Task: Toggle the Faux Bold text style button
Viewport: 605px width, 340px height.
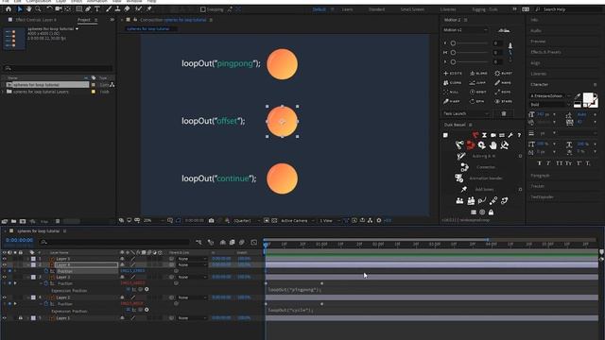Action: coord(540,163)
